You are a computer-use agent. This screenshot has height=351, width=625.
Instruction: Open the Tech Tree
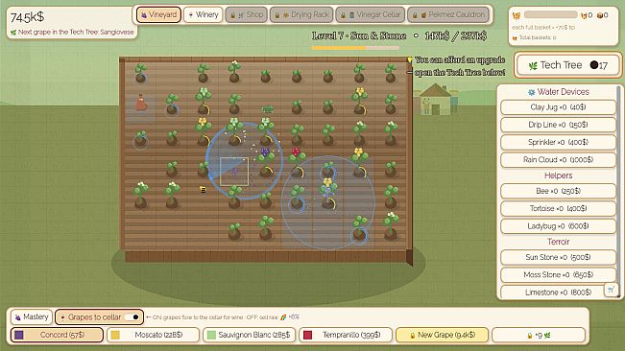(x=568, y=65)
